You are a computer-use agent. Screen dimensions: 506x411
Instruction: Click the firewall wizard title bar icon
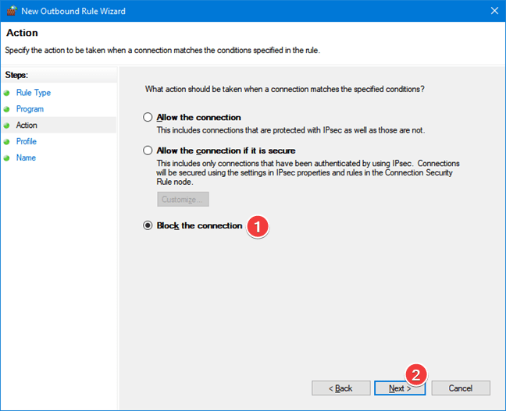[12, 11]
